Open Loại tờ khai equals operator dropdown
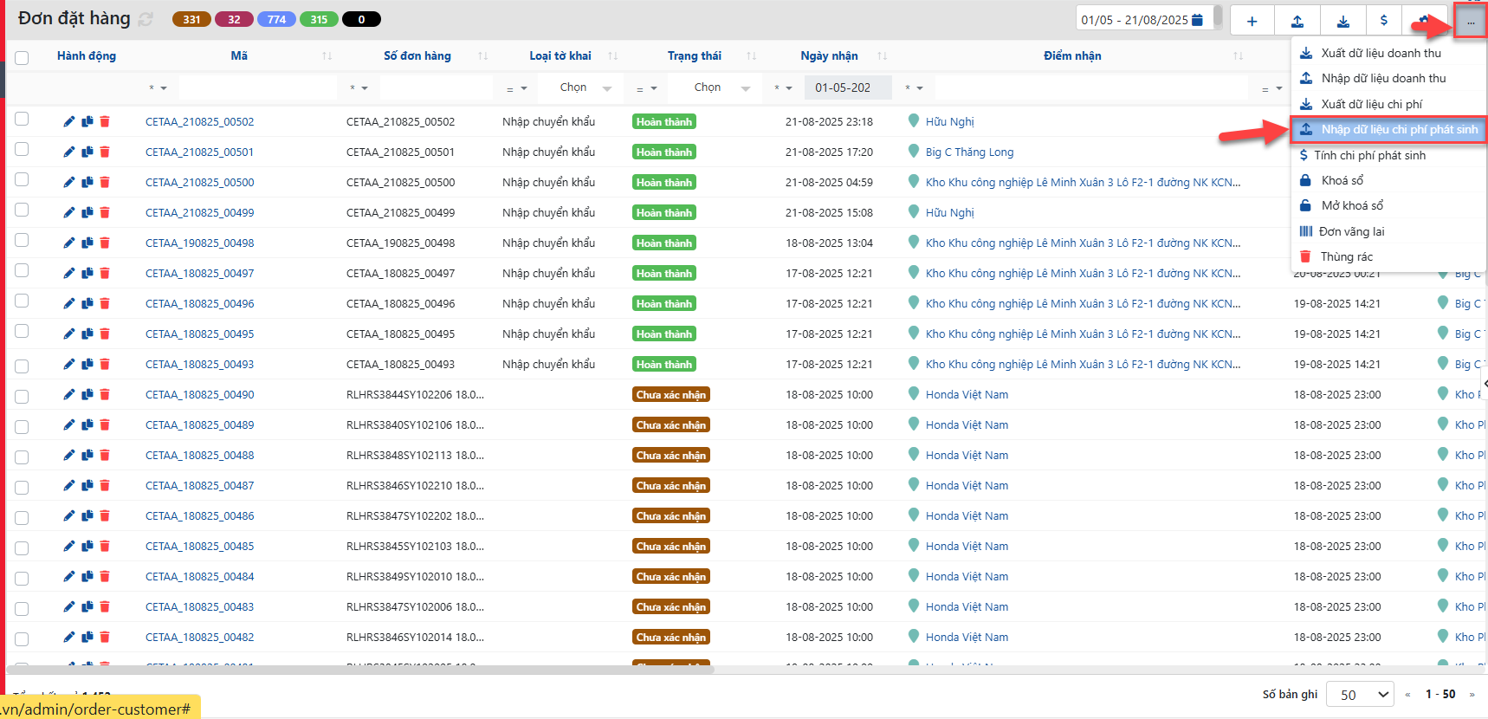Viewport: 1488px width, 719px height. coord(517,87)
